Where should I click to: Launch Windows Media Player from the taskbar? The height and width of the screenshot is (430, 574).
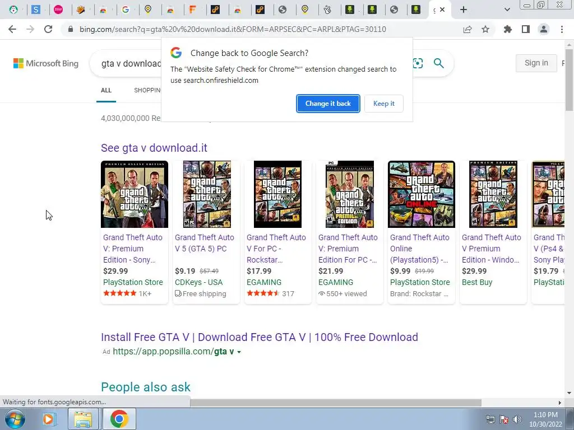click(49, 419)
